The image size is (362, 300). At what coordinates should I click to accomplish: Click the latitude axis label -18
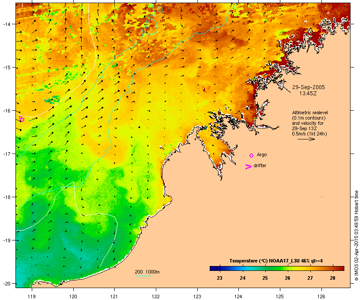point(7,197)
